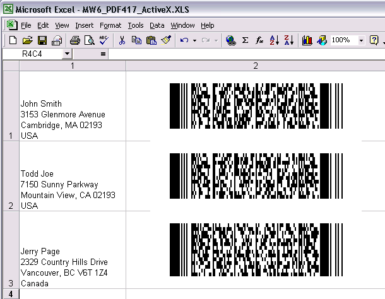Viewport: 385px width, 299px height.
Task: Open the Format menu
Action: click(x=110, y=25)
